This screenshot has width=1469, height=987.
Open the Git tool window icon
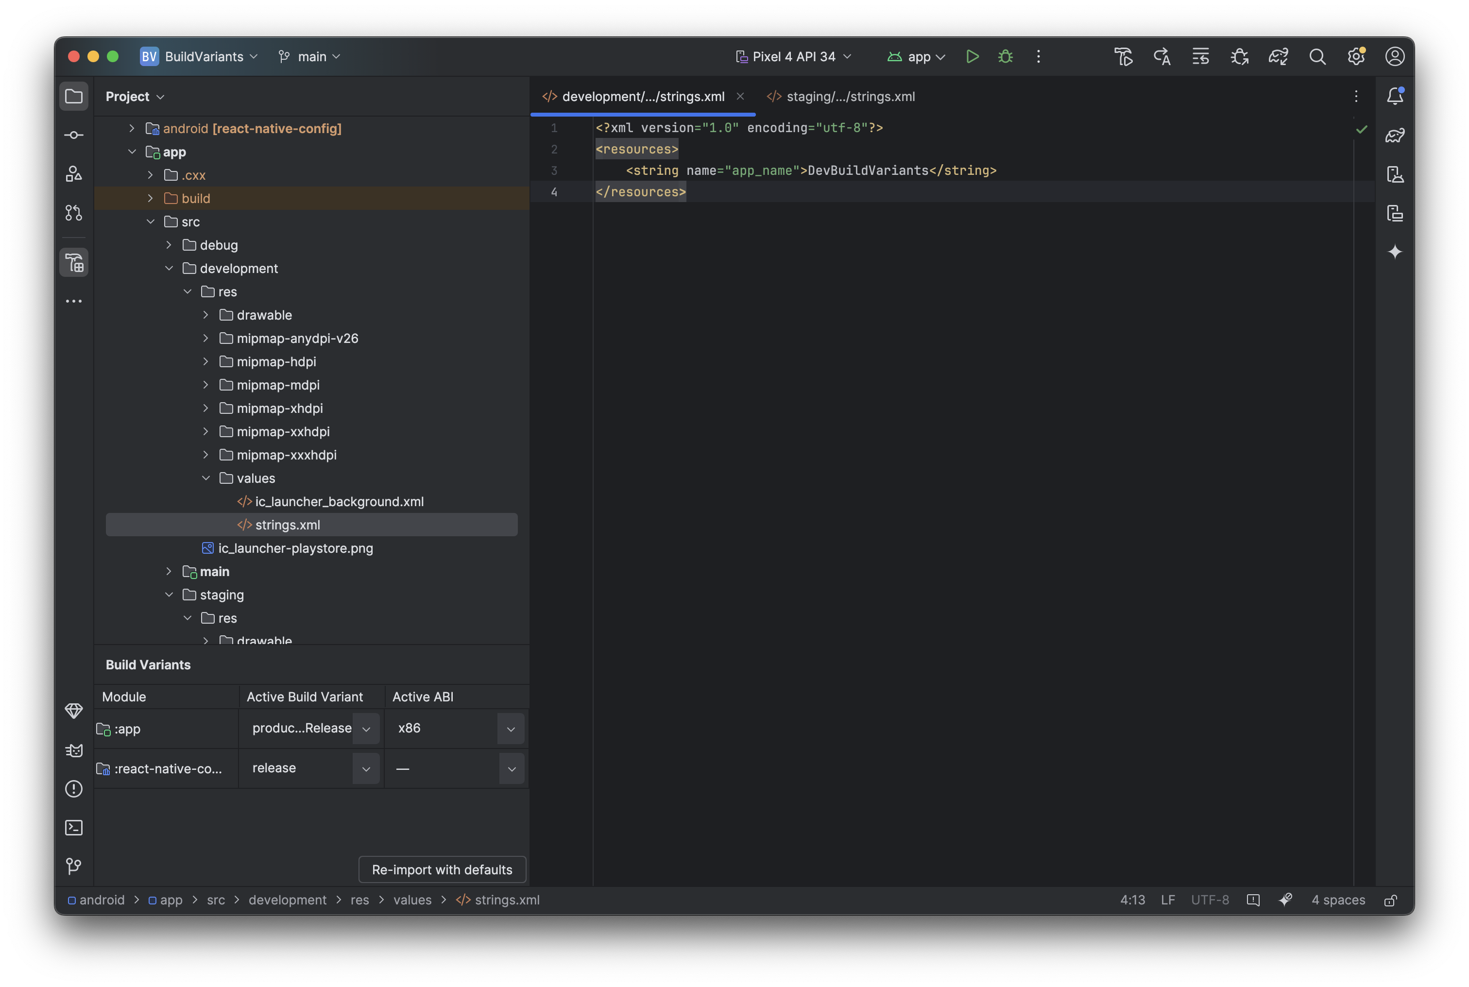(74, 867)
